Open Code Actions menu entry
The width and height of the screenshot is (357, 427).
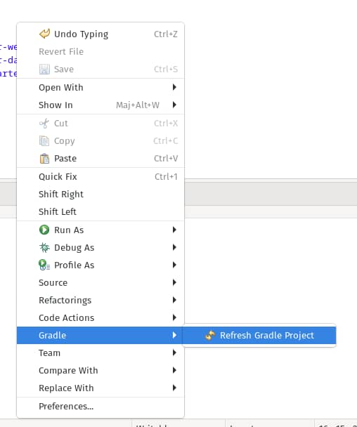coord(100,318)
